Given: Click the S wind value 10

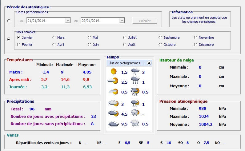Looking at the screenshot, I should (x=169, y=143).
